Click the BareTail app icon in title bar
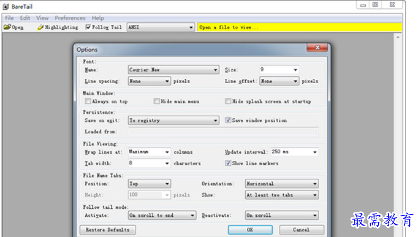This screenshot has width=418, height=237. [6, 7]
